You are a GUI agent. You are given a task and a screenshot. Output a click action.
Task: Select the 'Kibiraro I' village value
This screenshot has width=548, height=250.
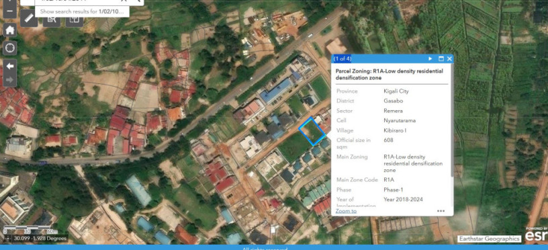point(396,130)
